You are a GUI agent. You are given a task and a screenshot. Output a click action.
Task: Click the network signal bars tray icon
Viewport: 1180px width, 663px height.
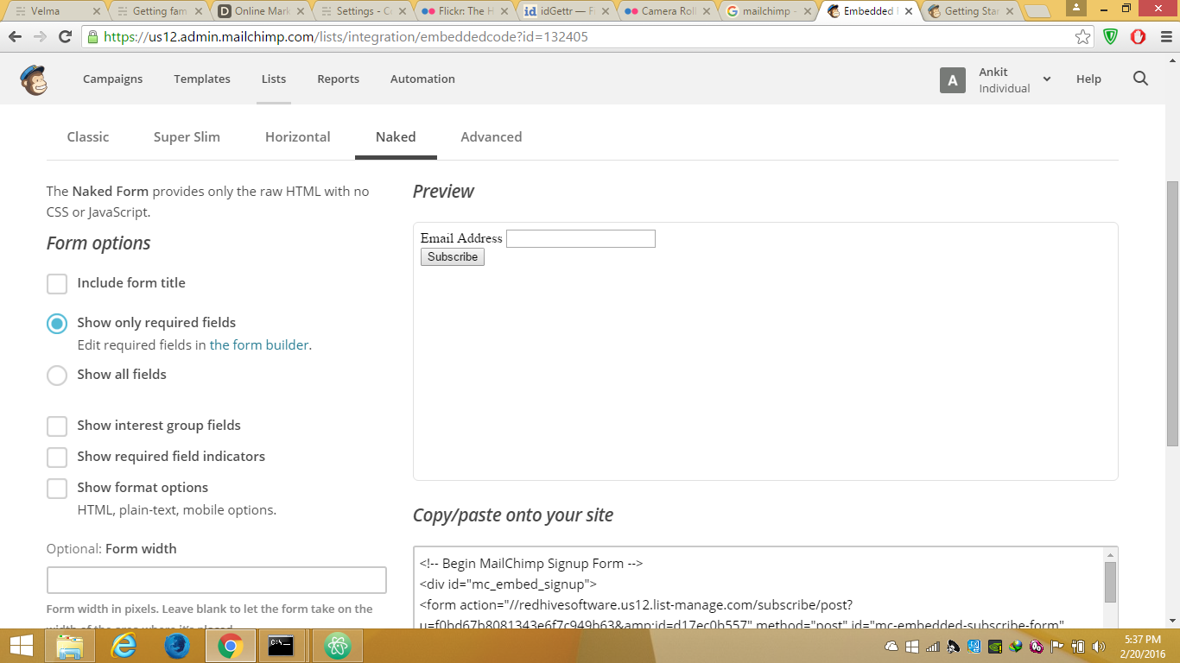click(933, 647)
